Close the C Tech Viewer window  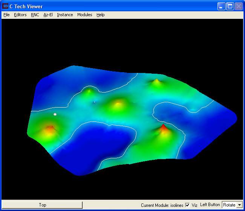pyautogui.click(x=239, y=6)
